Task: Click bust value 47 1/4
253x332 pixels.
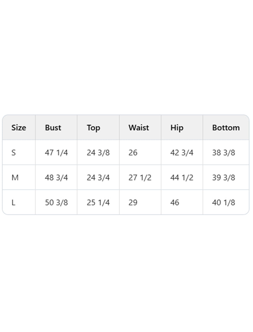Action: (x=56, y=153)
